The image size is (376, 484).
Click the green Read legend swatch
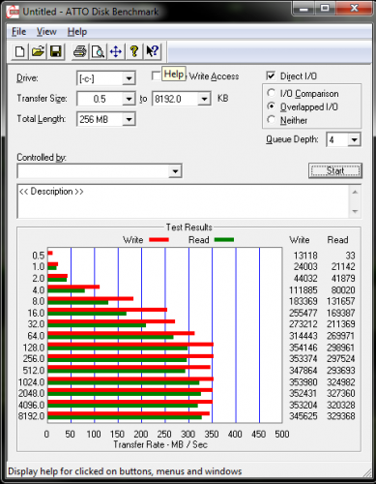[224, 240]
